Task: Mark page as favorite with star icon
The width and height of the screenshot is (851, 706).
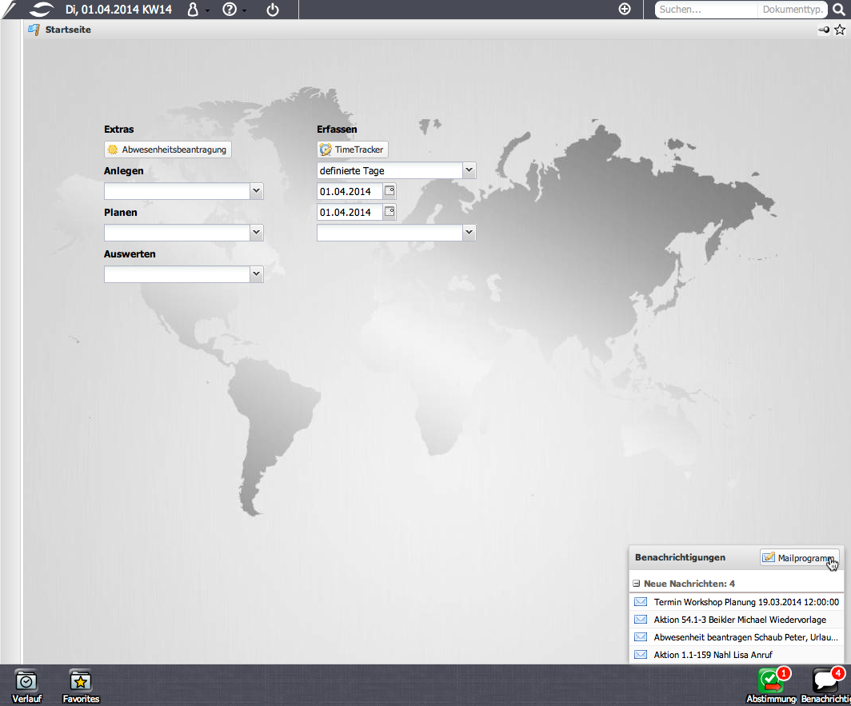Action: pyautogui.click(x=839, y=30)
